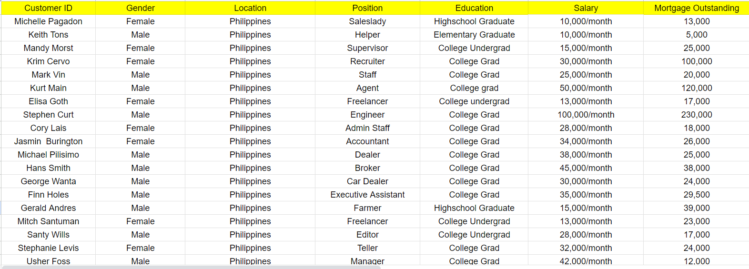Select the 50,000/month salary cell
Viewport: 749px width, 269px height.
click(586, 88)
